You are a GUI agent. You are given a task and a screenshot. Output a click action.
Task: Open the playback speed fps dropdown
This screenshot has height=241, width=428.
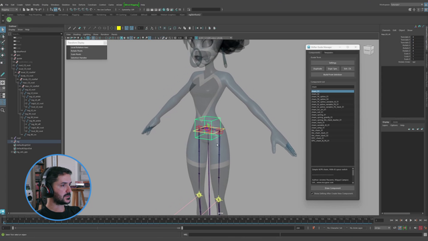pyautogui.click(x=383, y=228)
